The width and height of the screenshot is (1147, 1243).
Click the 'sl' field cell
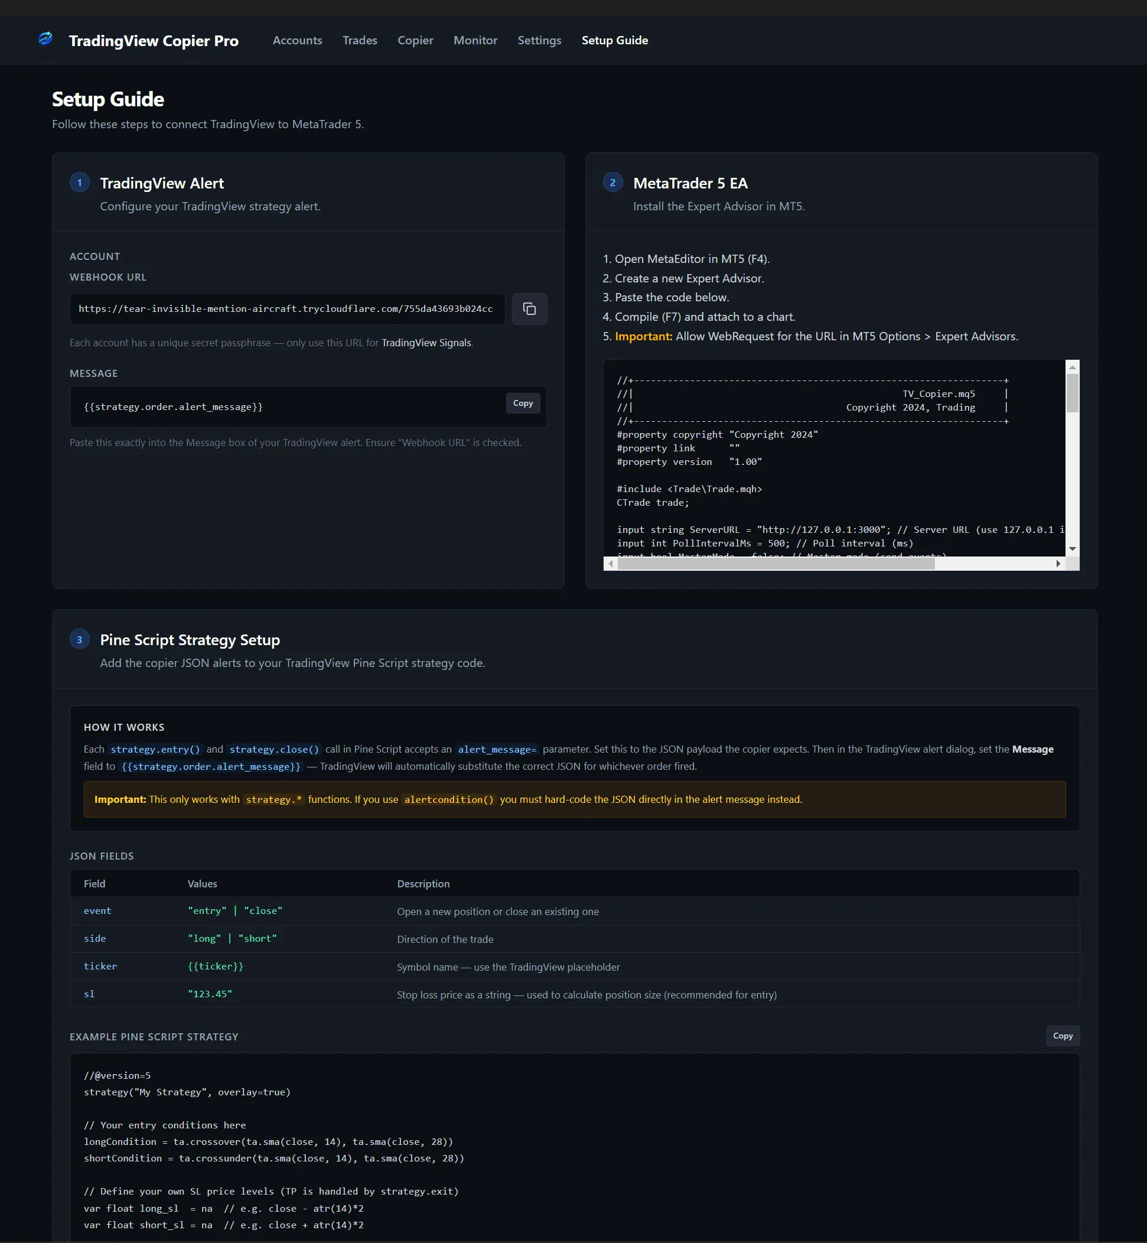click(89, 994)
